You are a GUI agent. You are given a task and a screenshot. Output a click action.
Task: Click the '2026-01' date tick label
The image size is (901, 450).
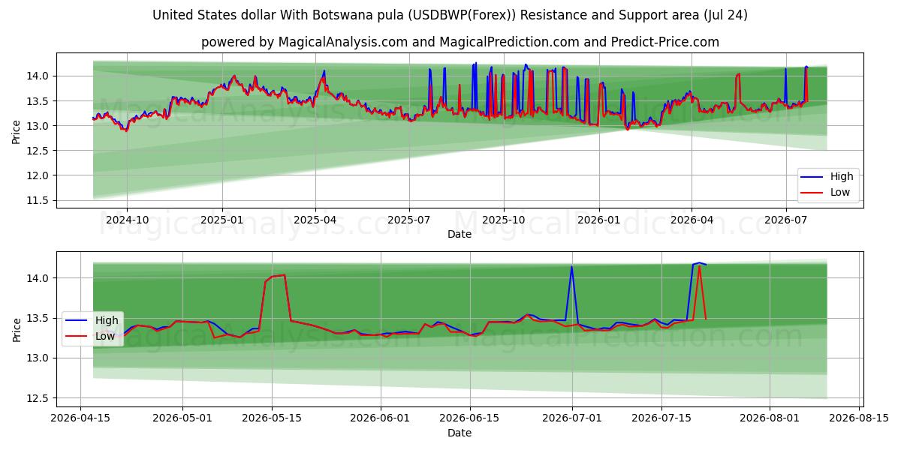[599, 220]
